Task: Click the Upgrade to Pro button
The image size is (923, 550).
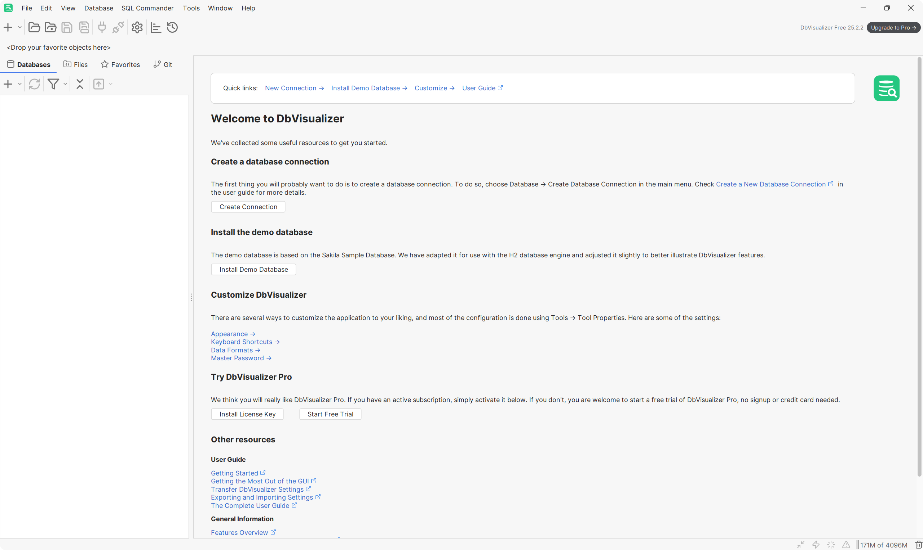Action: 894,27
